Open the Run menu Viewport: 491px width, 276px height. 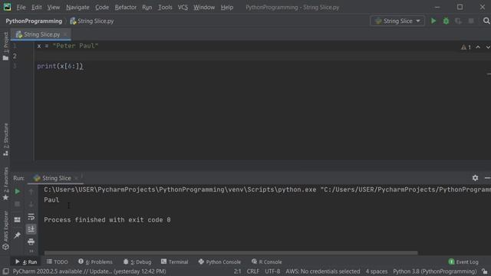click(147, 7)
